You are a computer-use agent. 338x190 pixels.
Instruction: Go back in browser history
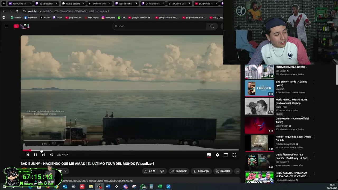[x=4, y=11]
